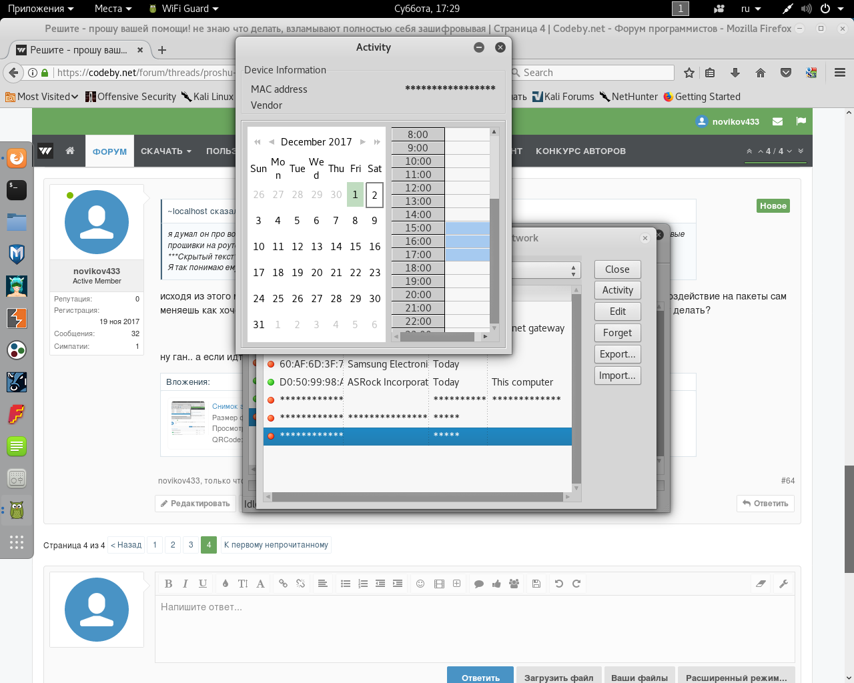Image resolution: width=854 pixels, height=683 pixels.
Task: Click the Bold formatting icon in editor
Action: pyautogui.click(x=168, y=584)
